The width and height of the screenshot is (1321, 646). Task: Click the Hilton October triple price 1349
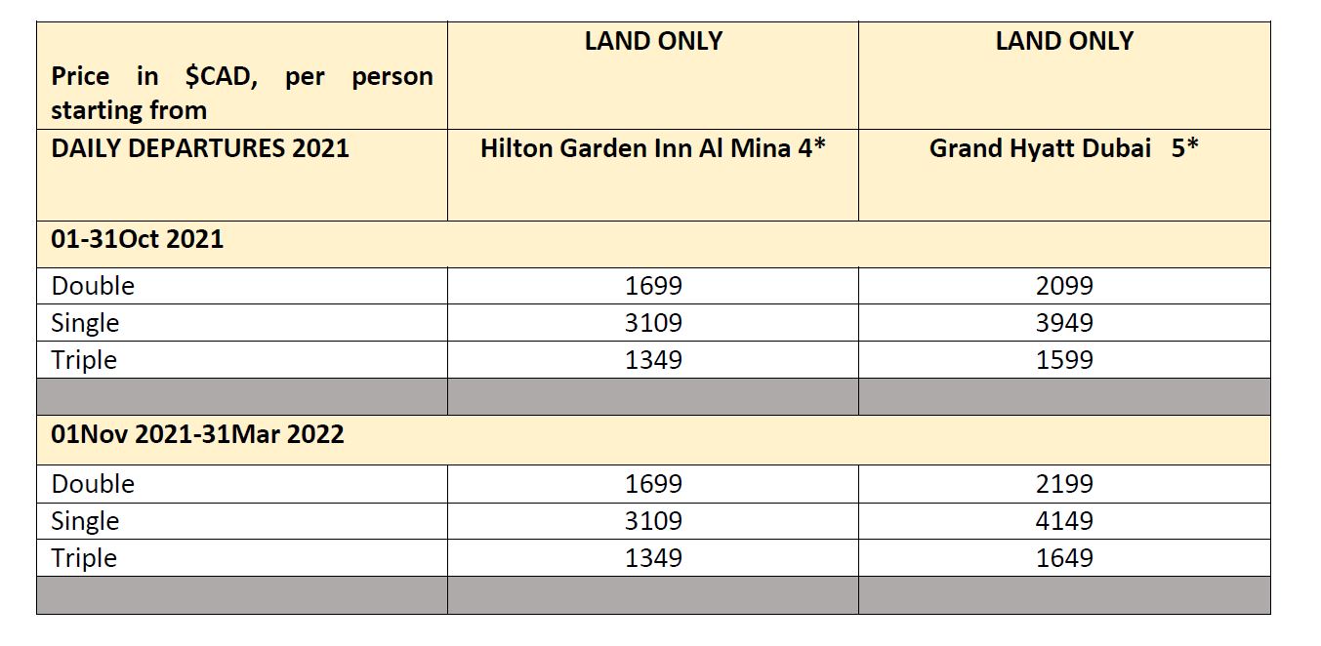[653, 360]
